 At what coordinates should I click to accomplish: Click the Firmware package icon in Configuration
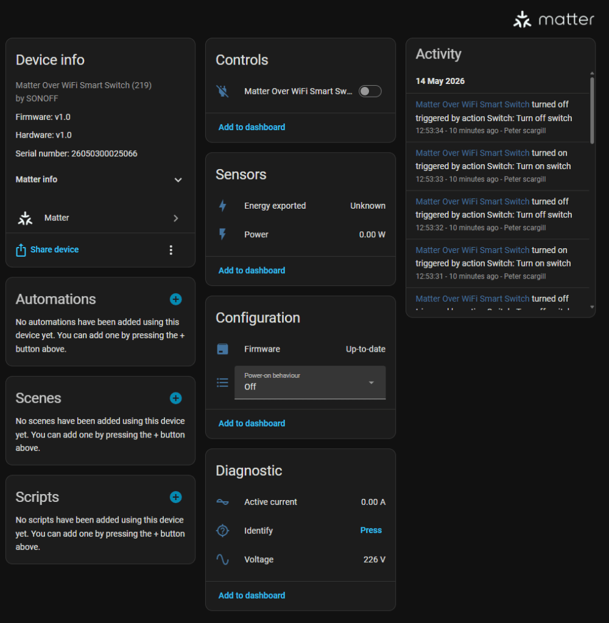click(223, 349)
